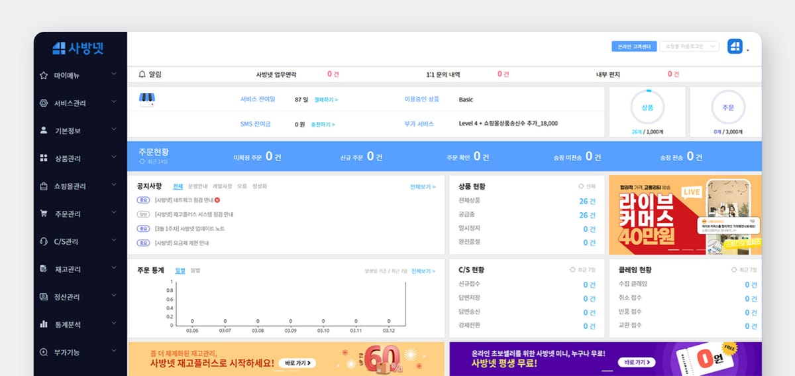
Task: Click 바로 가기 on the 사방넷 미니 banner
Action: point(635,363)
